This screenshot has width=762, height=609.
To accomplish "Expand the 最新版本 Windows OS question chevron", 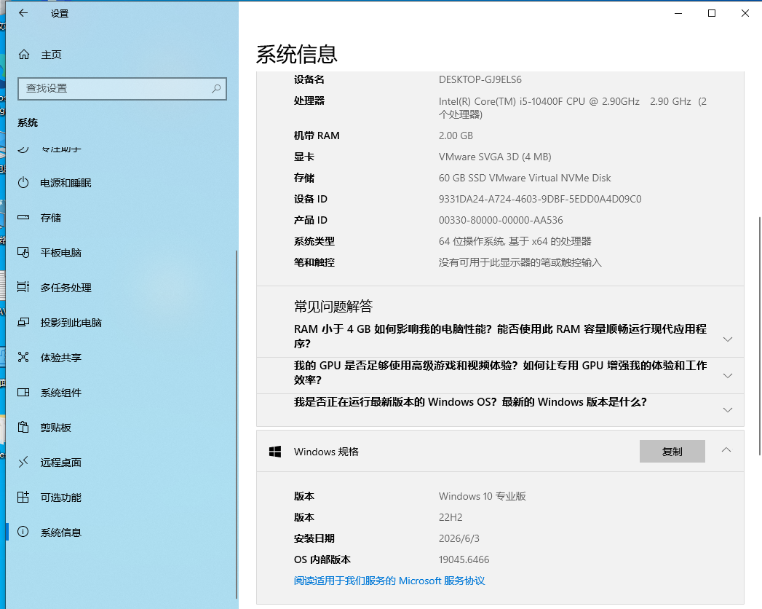I will click(x=728, y=410).
